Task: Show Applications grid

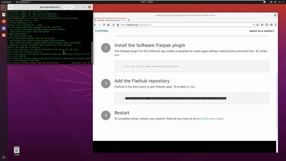Action: click(4, 157)
